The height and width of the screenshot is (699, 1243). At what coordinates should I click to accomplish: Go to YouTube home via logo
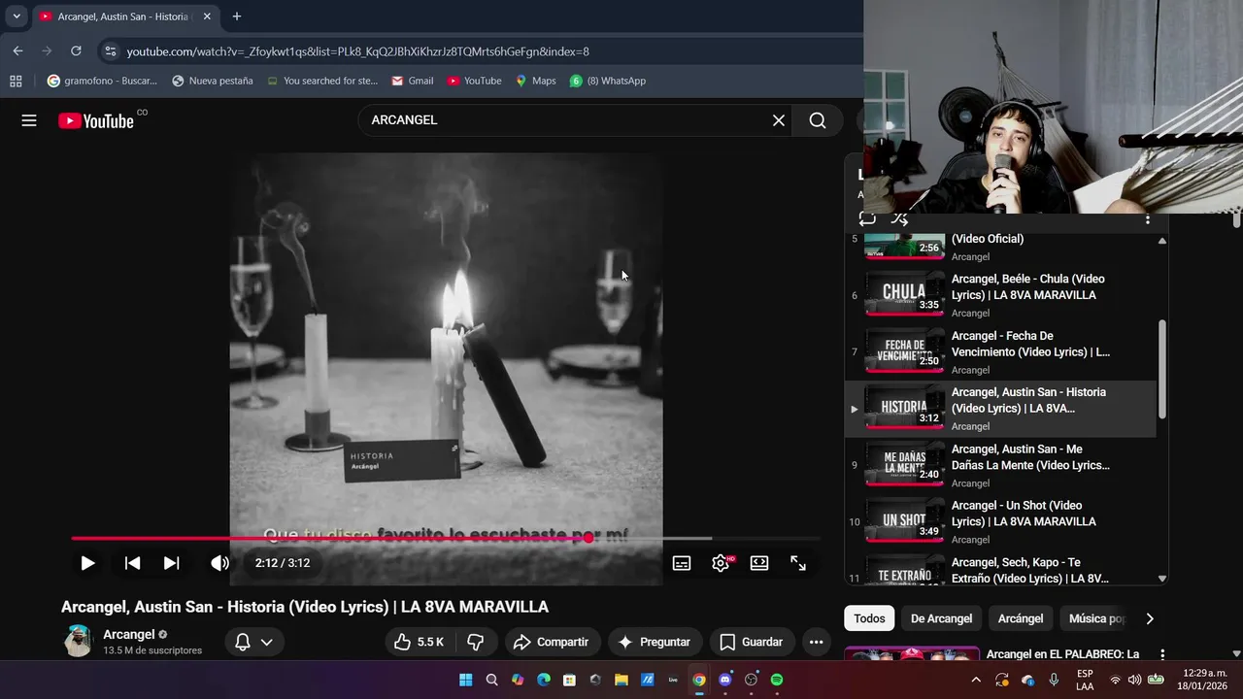pyautogui.click(x=96, y=120)
